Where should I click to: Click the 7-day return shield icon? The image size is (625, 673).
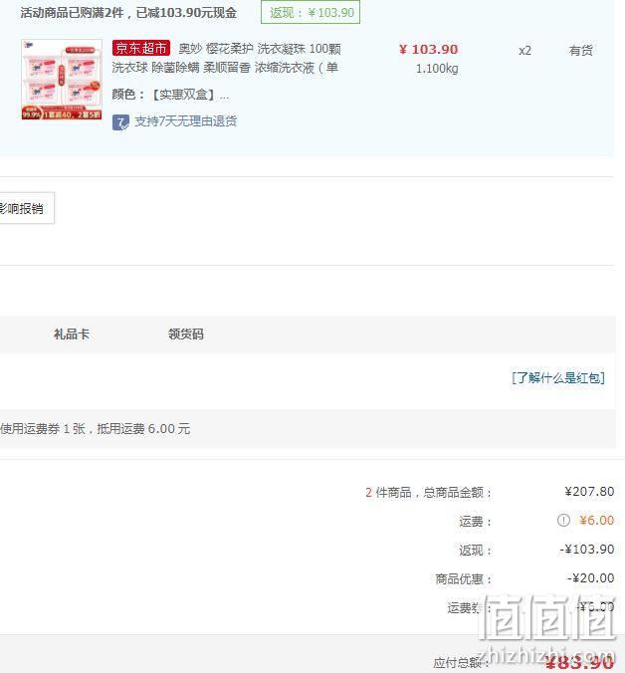tap(120, 122)
